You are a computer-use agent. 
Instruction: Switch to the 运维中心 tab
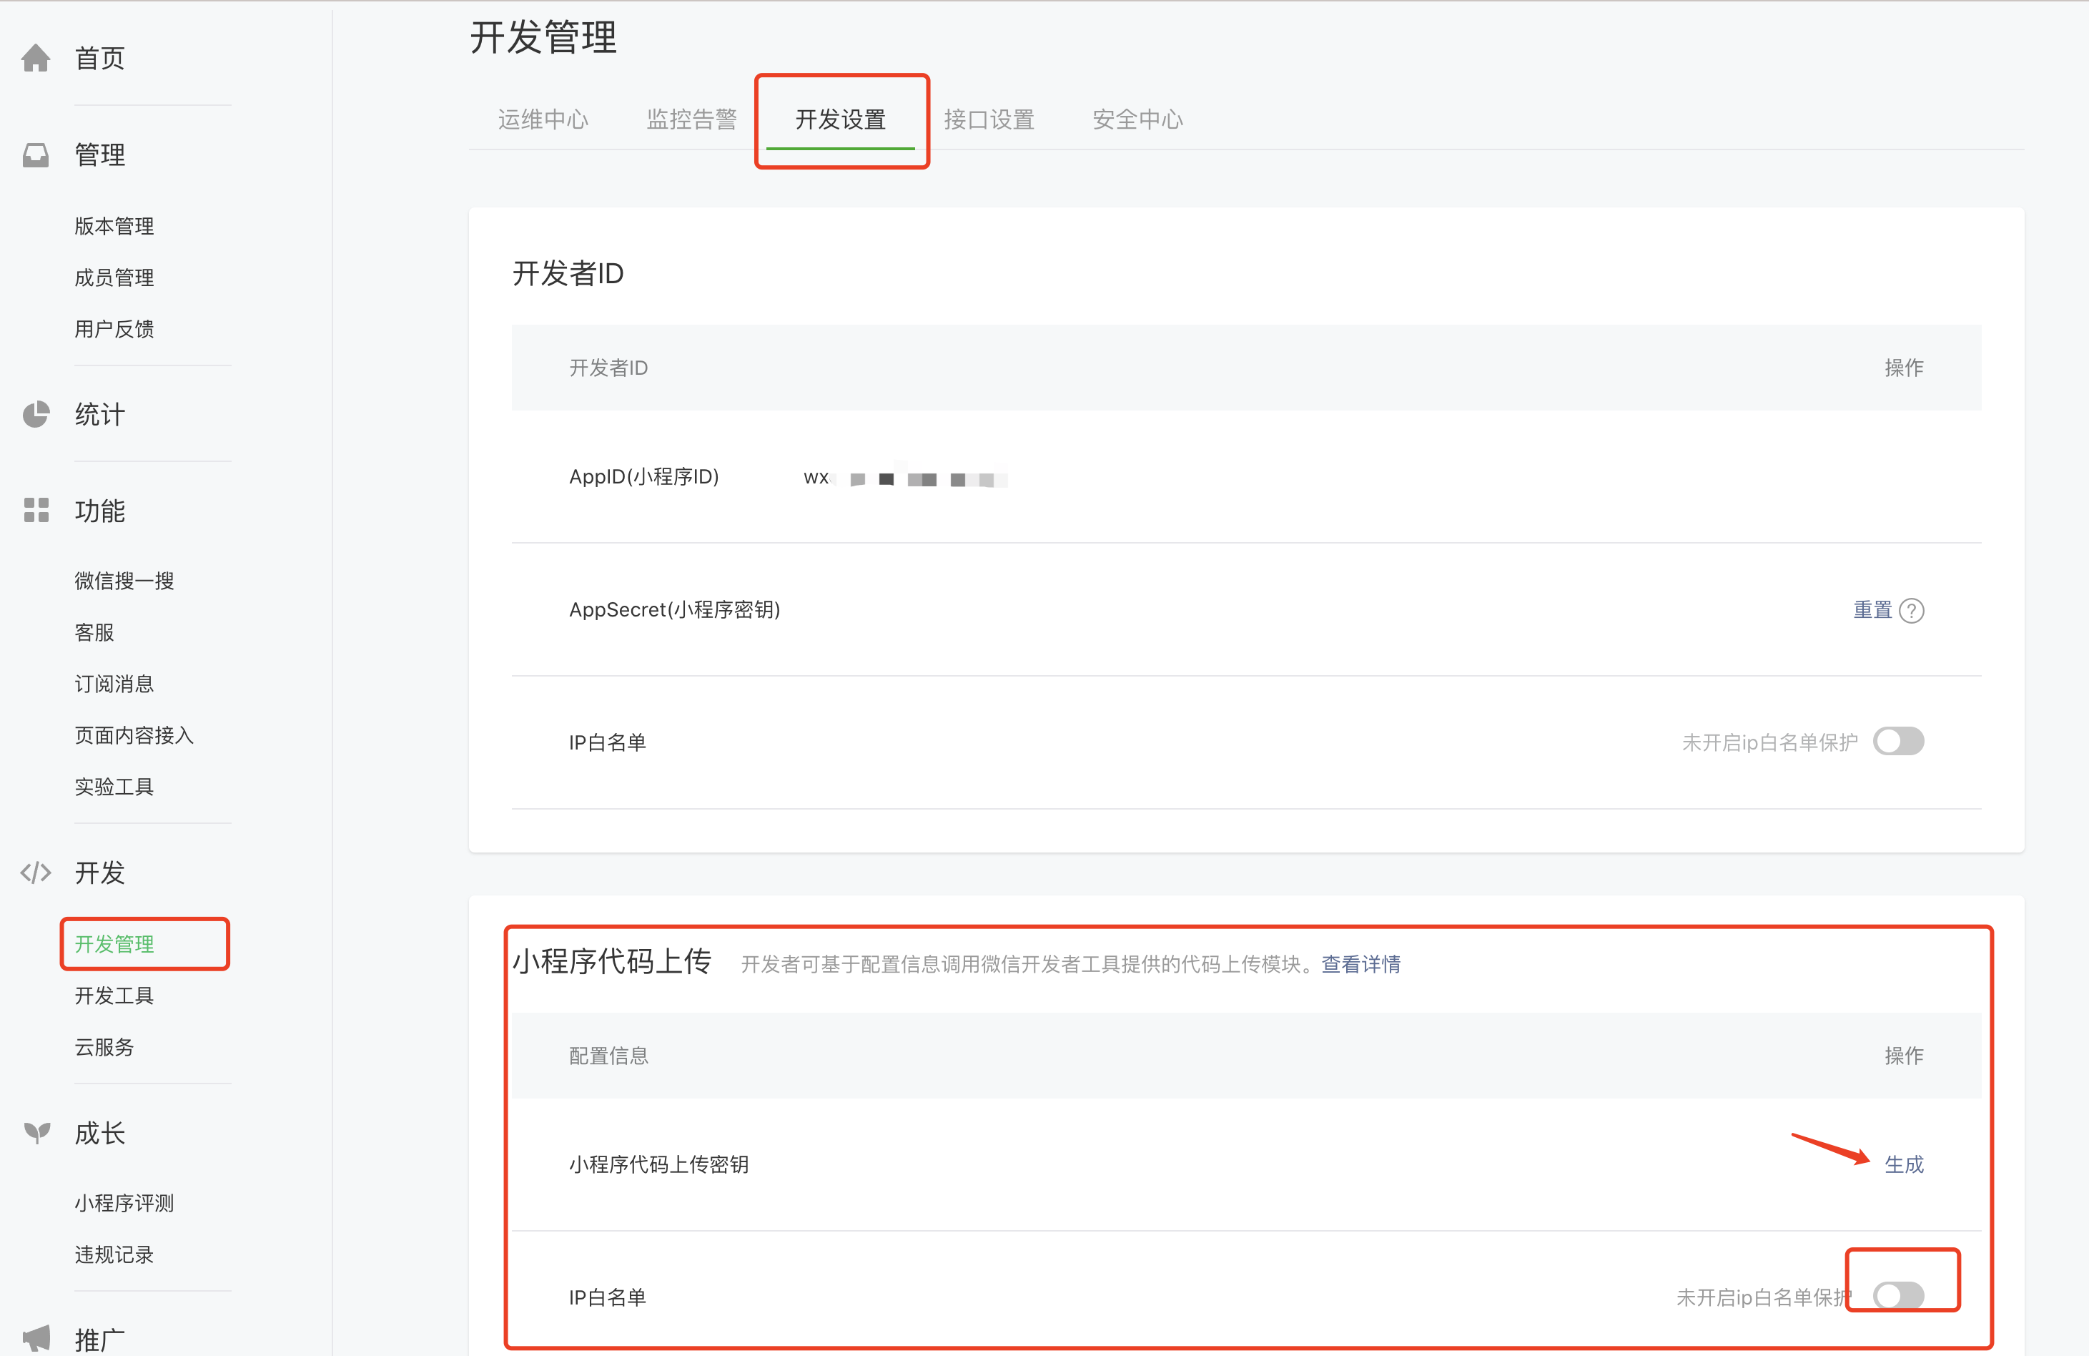pyautogui.click(x=543, y=119)
